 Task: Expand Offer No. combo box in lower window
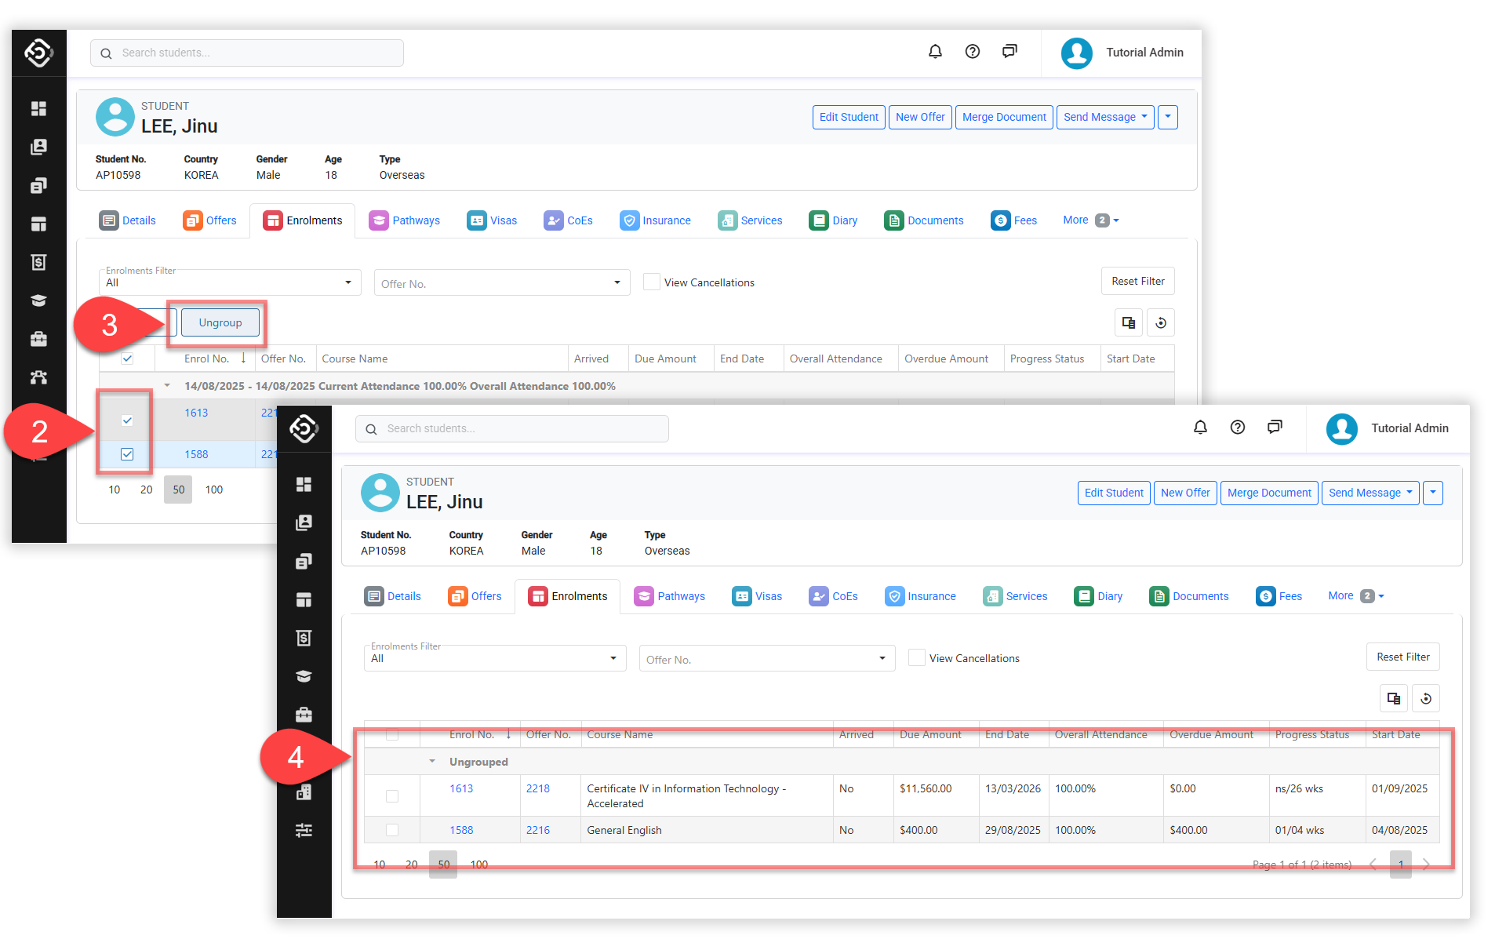(x=766, y=659)
